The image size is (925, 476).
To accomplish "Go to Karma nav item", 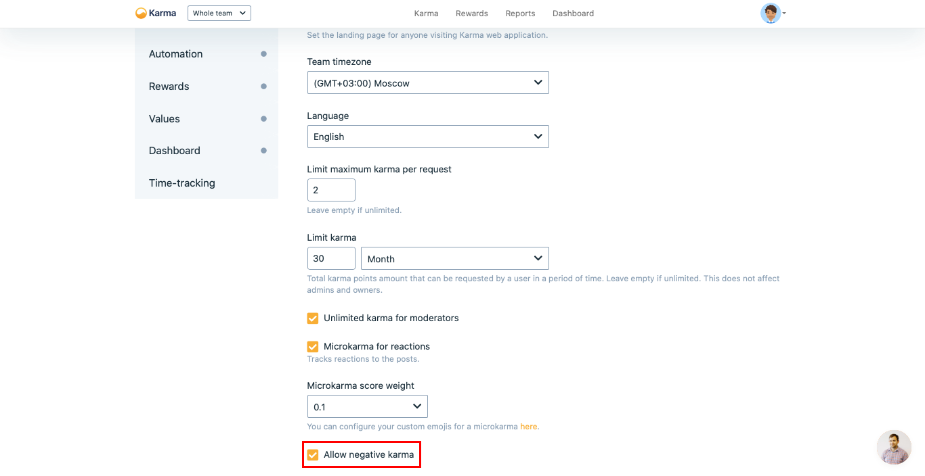I will 426,14.
